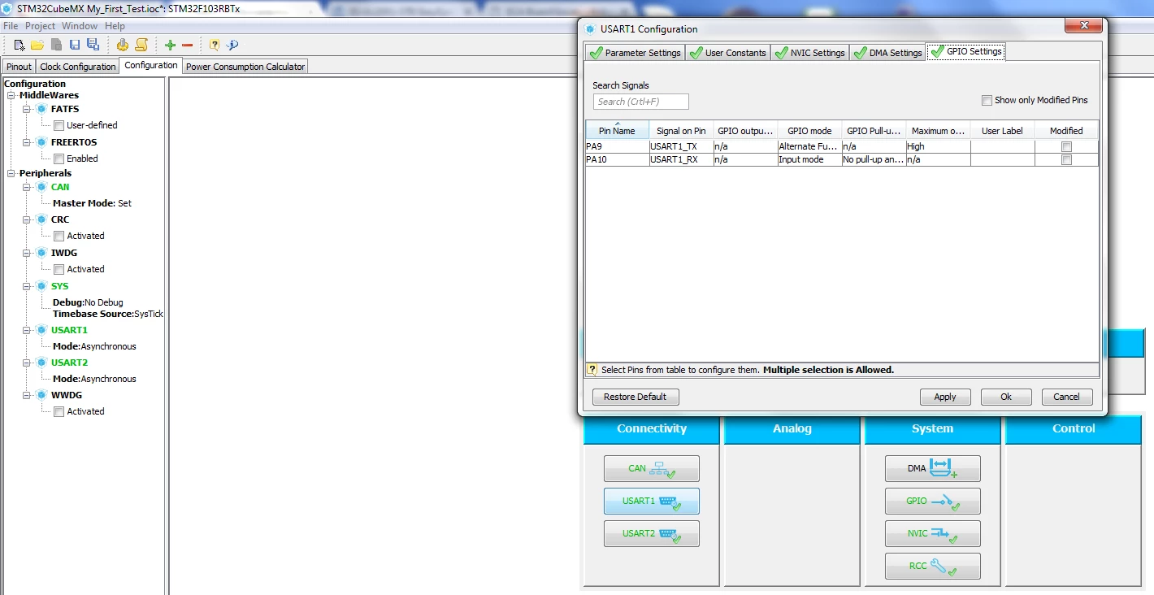The height and width of the screenshot is (595, 1154).
Task: Click the cube icon beside IWDG
Action: click(x=41, y=253)
